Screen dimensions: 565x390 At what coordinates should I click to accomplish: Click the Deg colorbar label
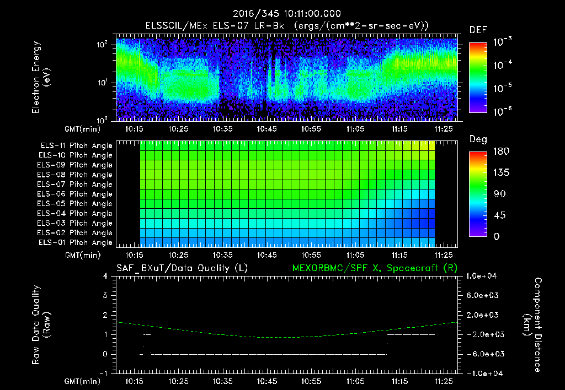click(x=478, y=139)
